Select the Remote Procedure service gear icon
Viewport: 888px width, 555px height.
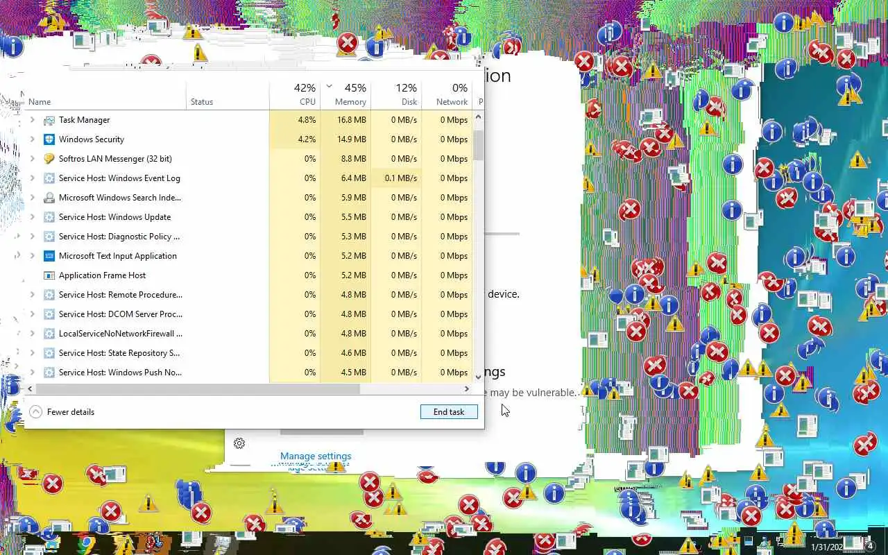[49, 295]
